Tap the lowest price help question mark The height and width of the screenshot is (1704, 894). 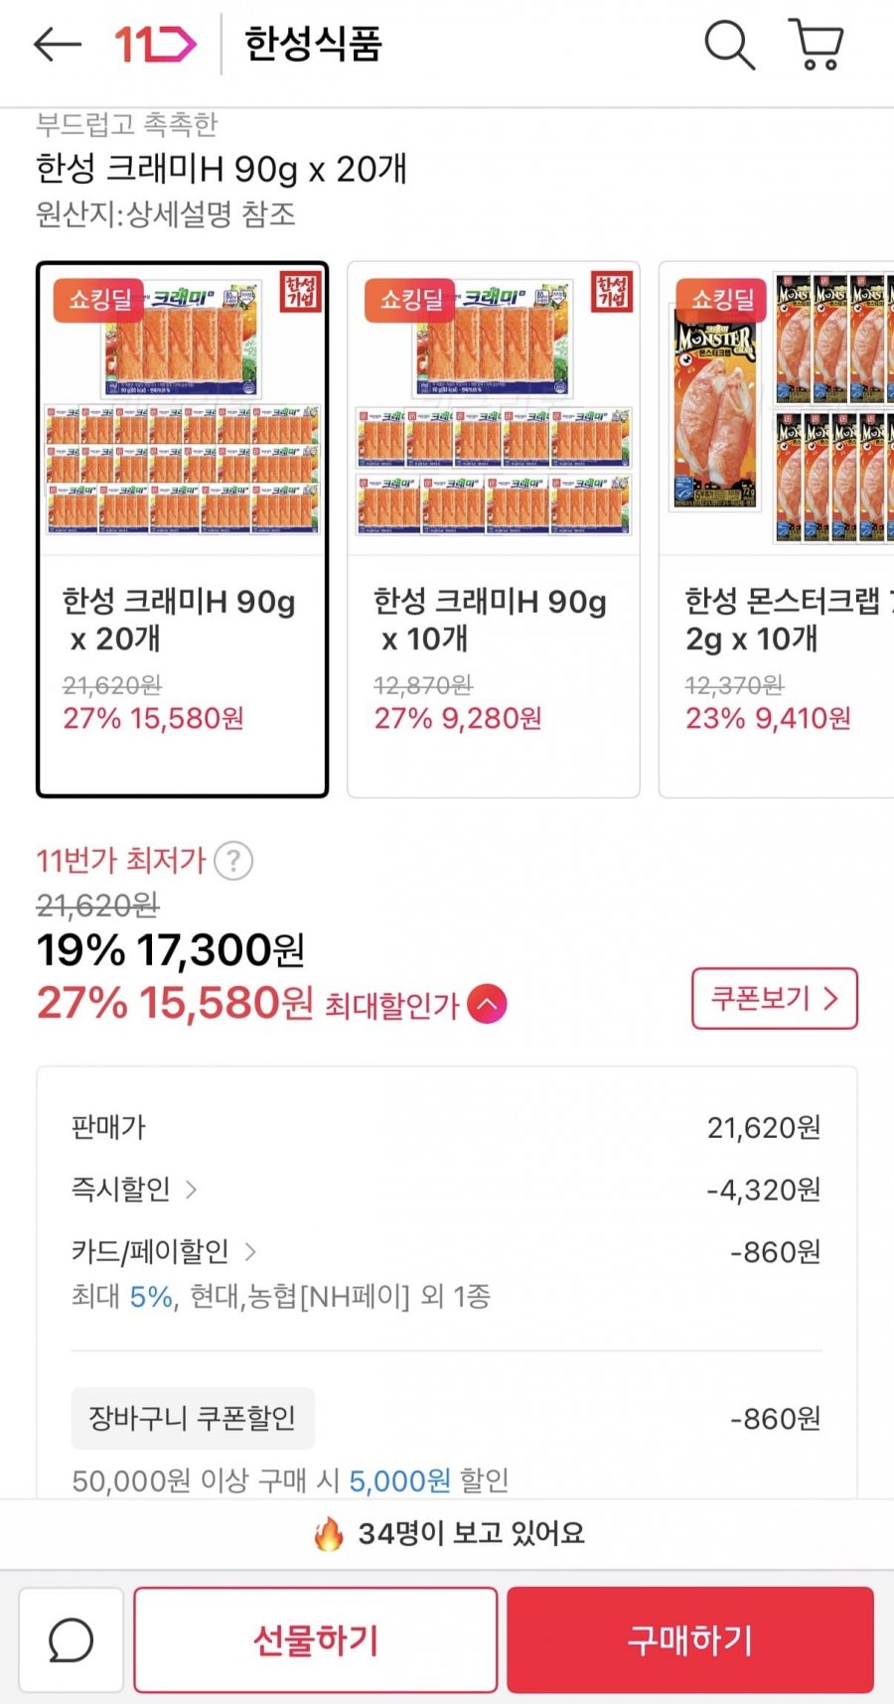click(x=234, y=861)
